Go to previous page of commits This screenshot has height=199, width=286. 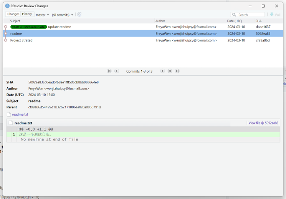pos(117,71)
